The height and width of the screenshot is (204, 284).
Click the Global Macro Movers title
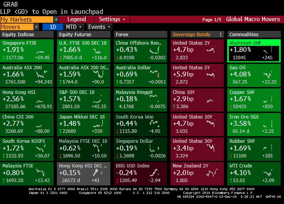253,19
